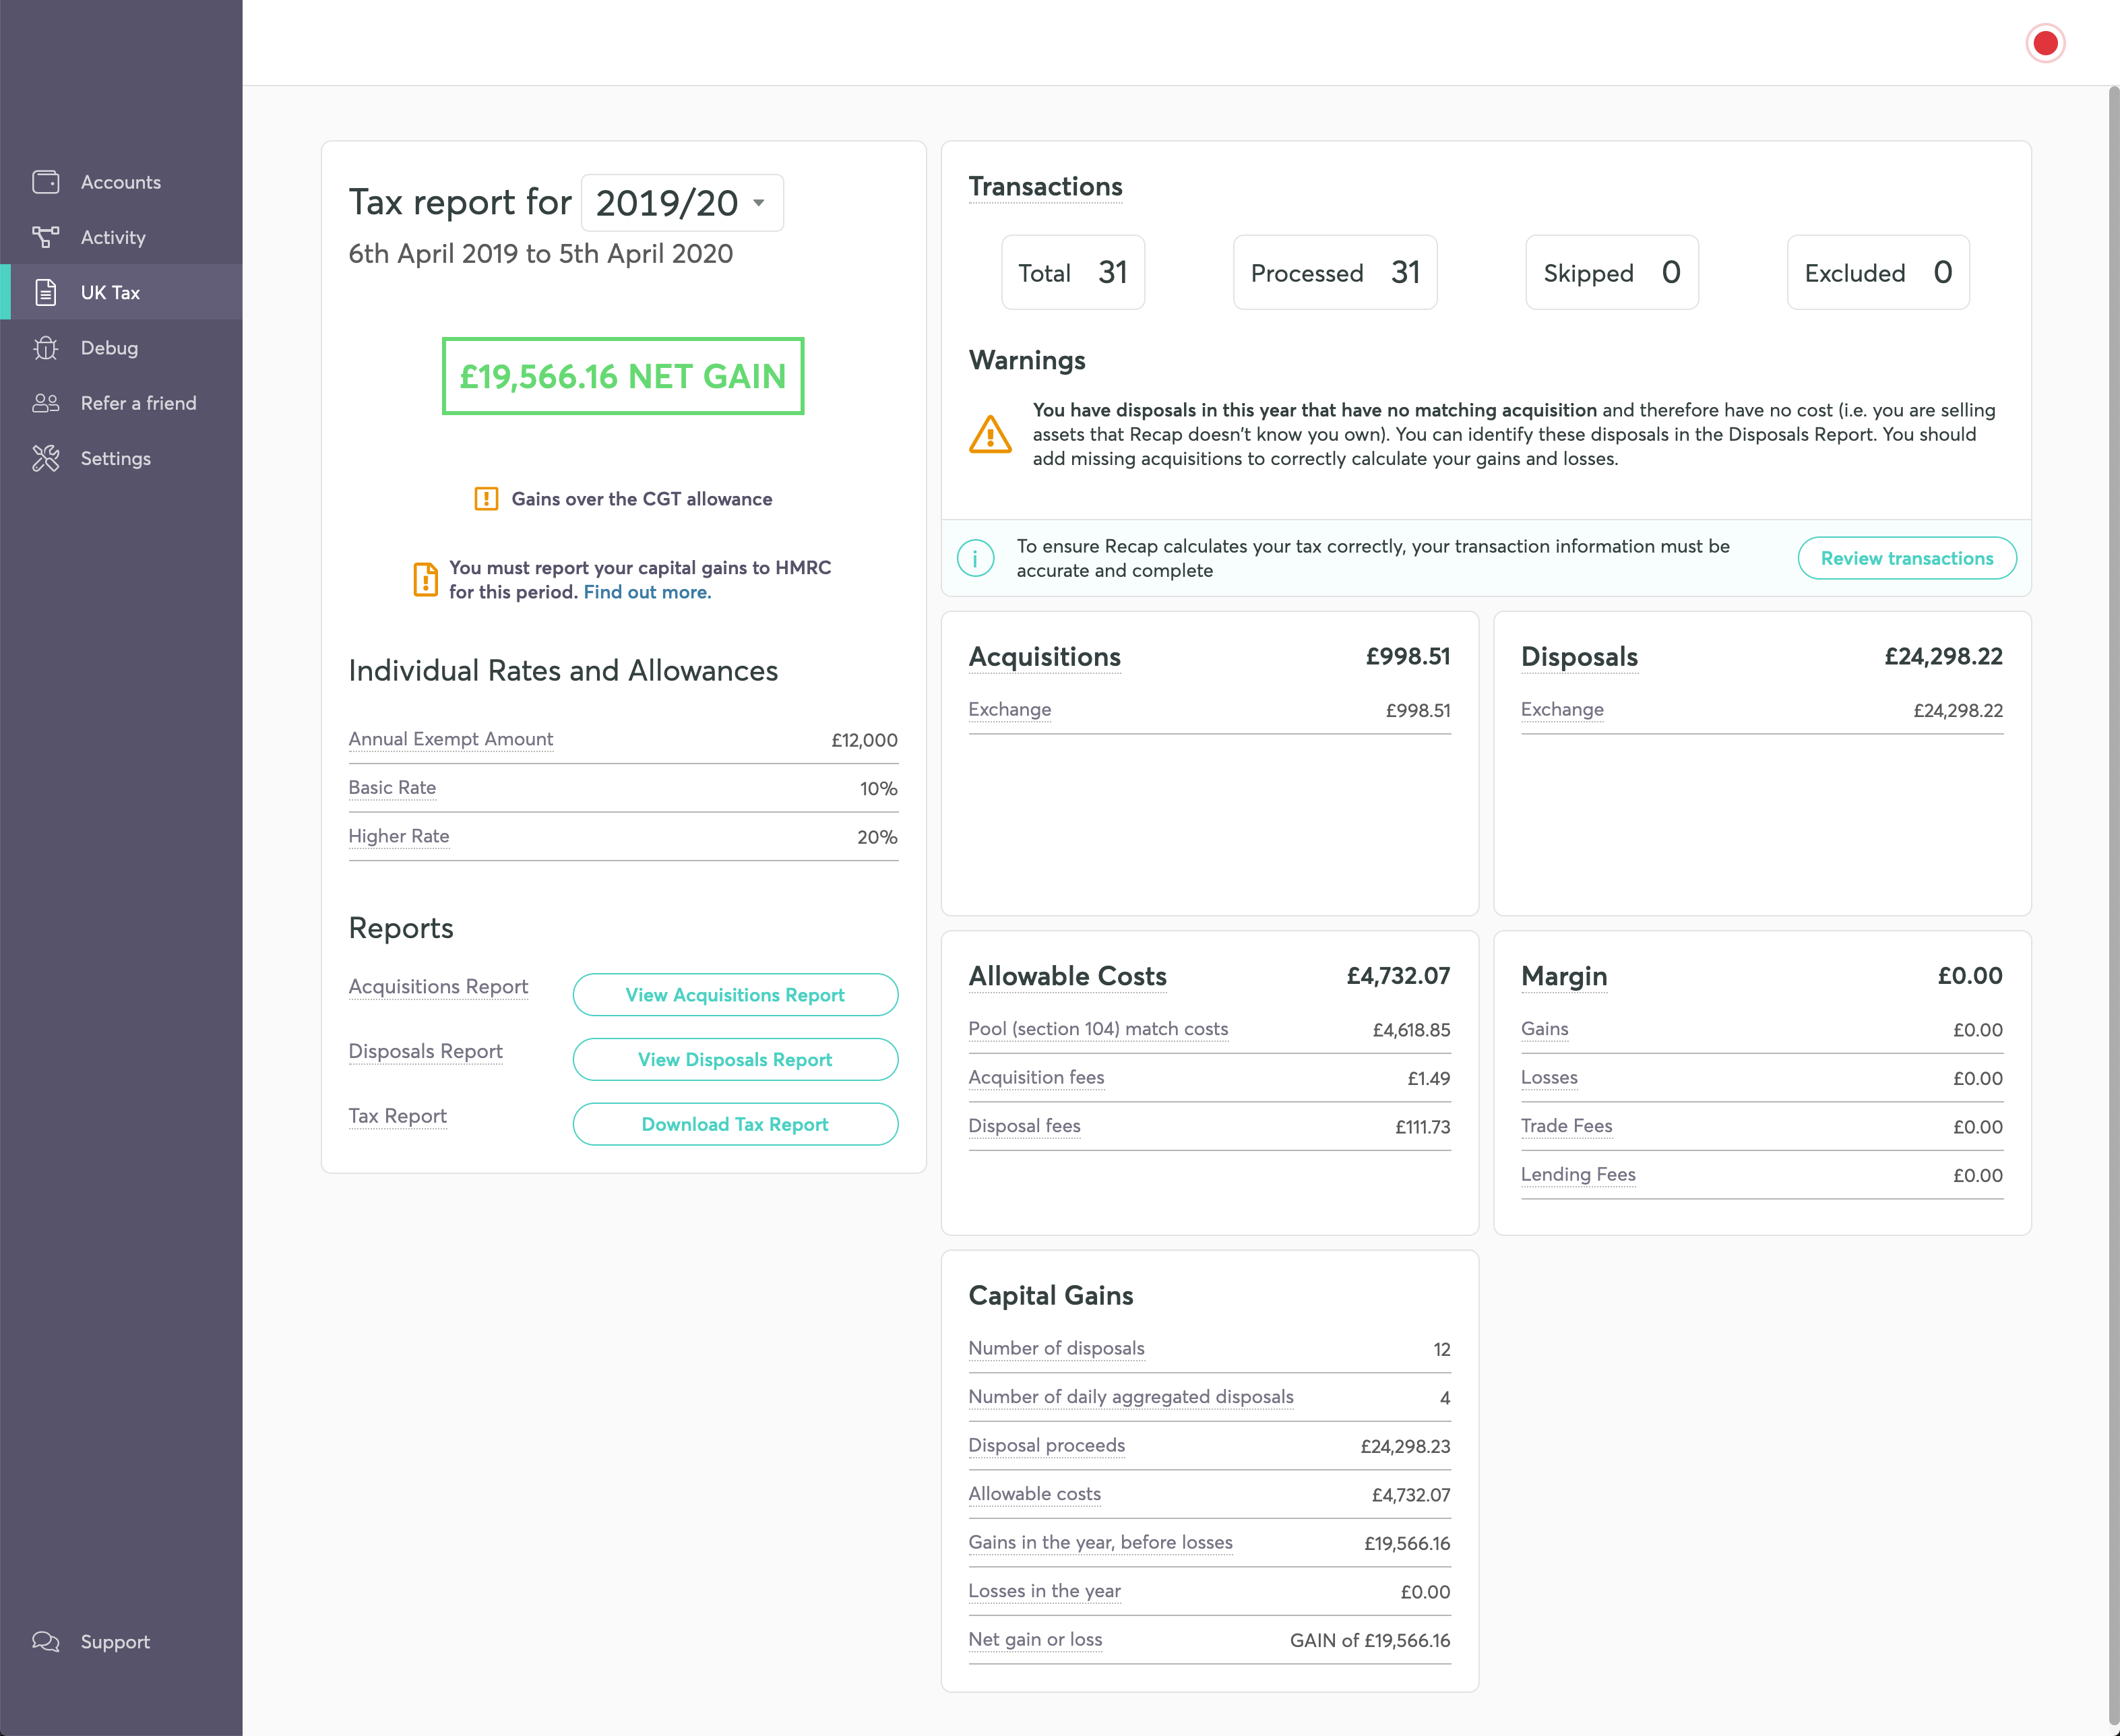Click View Disposals Report button
2120x1736 pixels.
tap(735, 1059)
